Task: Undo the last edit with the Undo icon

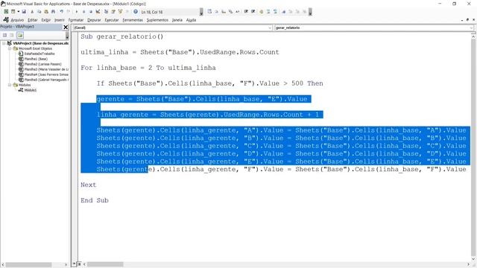Action: (61, 12)
